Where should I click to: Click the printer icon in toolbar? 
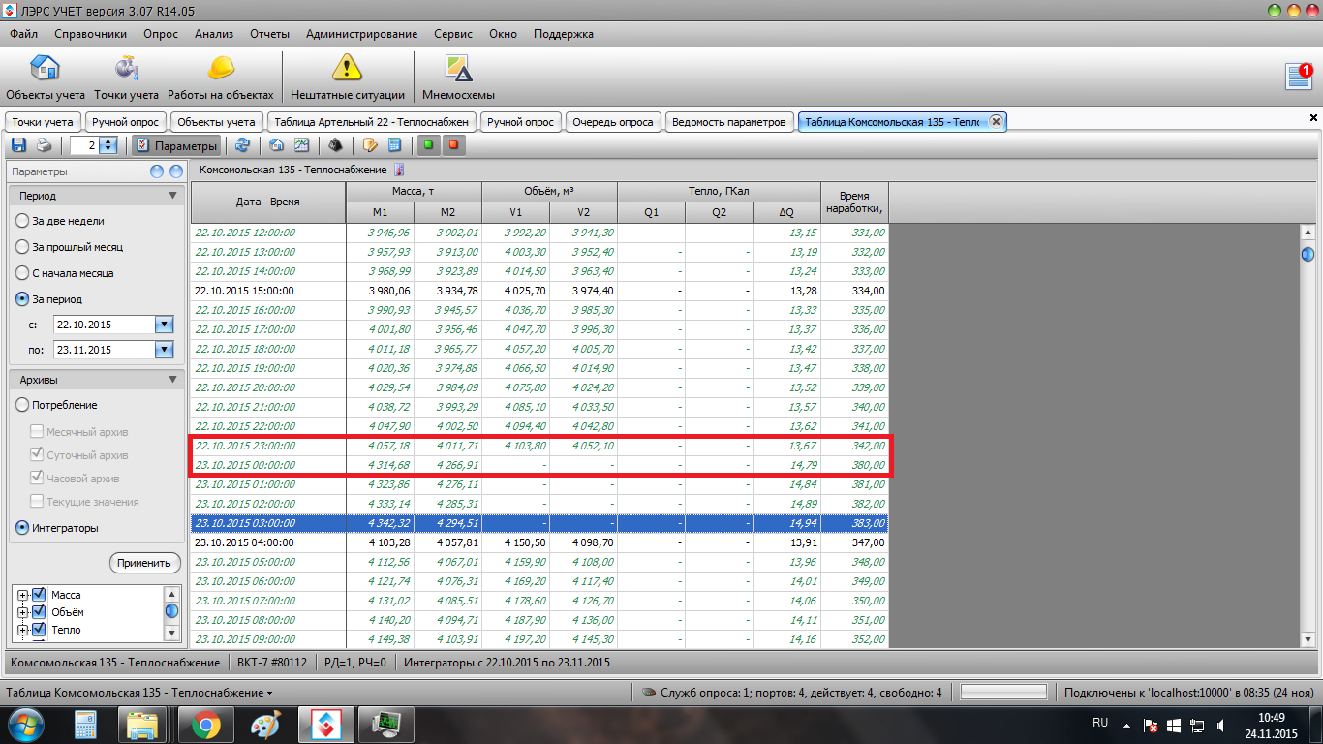coord(44,145)
